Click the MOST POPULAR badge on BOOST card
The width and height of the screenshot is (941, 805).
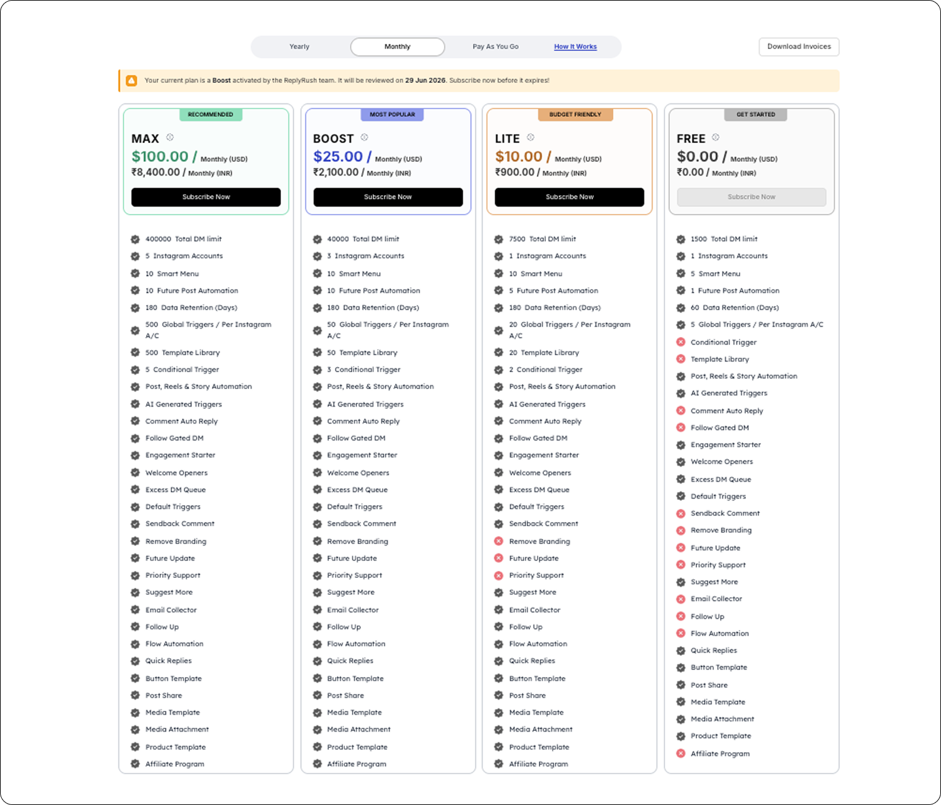(393, 114)
